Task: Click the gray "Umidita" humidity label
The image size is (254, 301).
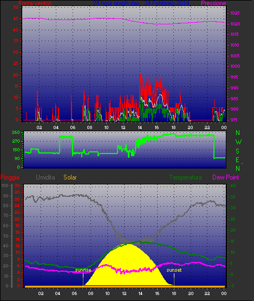Action: tap(45, 177)
